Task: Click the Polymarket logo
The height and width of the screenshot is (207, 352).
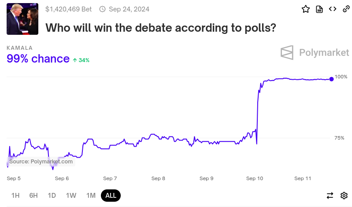Action: [315, 53]
